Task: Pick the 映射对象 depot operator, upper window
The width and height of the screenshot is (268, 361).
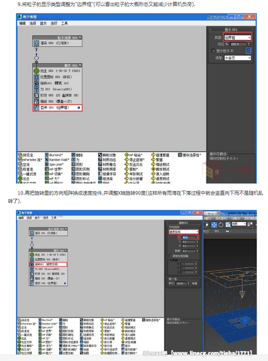Action: (107, 155)
